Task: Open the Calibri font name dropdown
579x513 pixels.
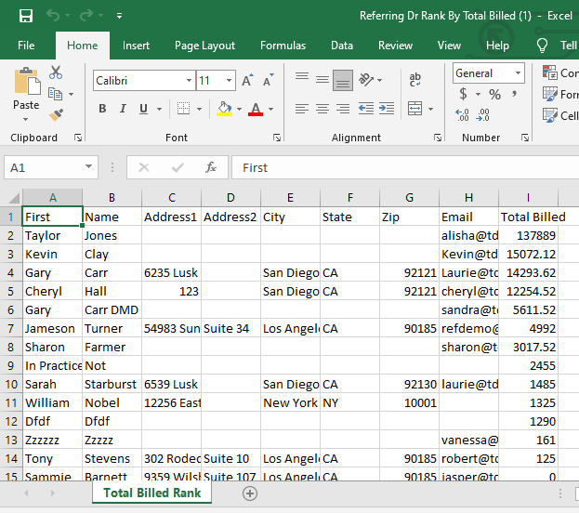Action: [188, 81]
